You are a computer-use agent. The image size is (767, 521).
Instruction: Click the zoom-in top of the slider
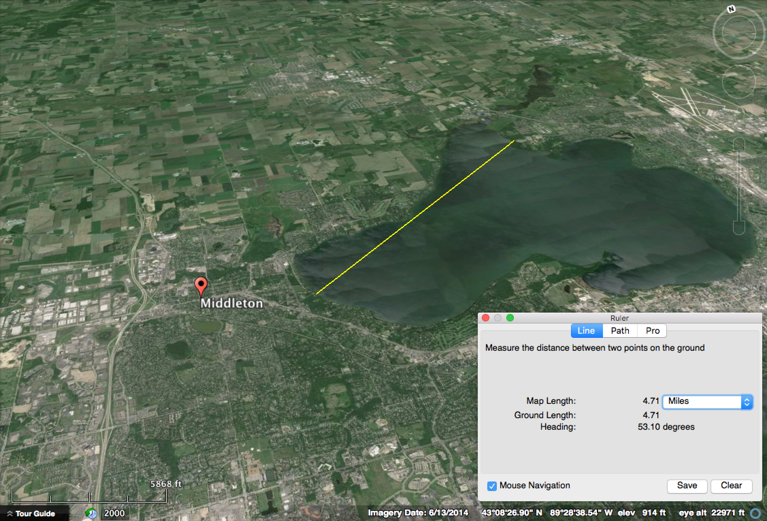pyautogui.click(x=739, y=143)
